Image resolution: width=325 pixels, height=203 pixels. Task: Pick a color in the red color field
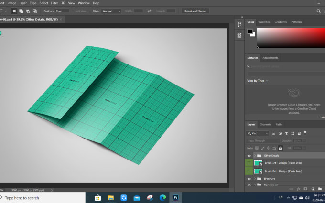[291, 38]
